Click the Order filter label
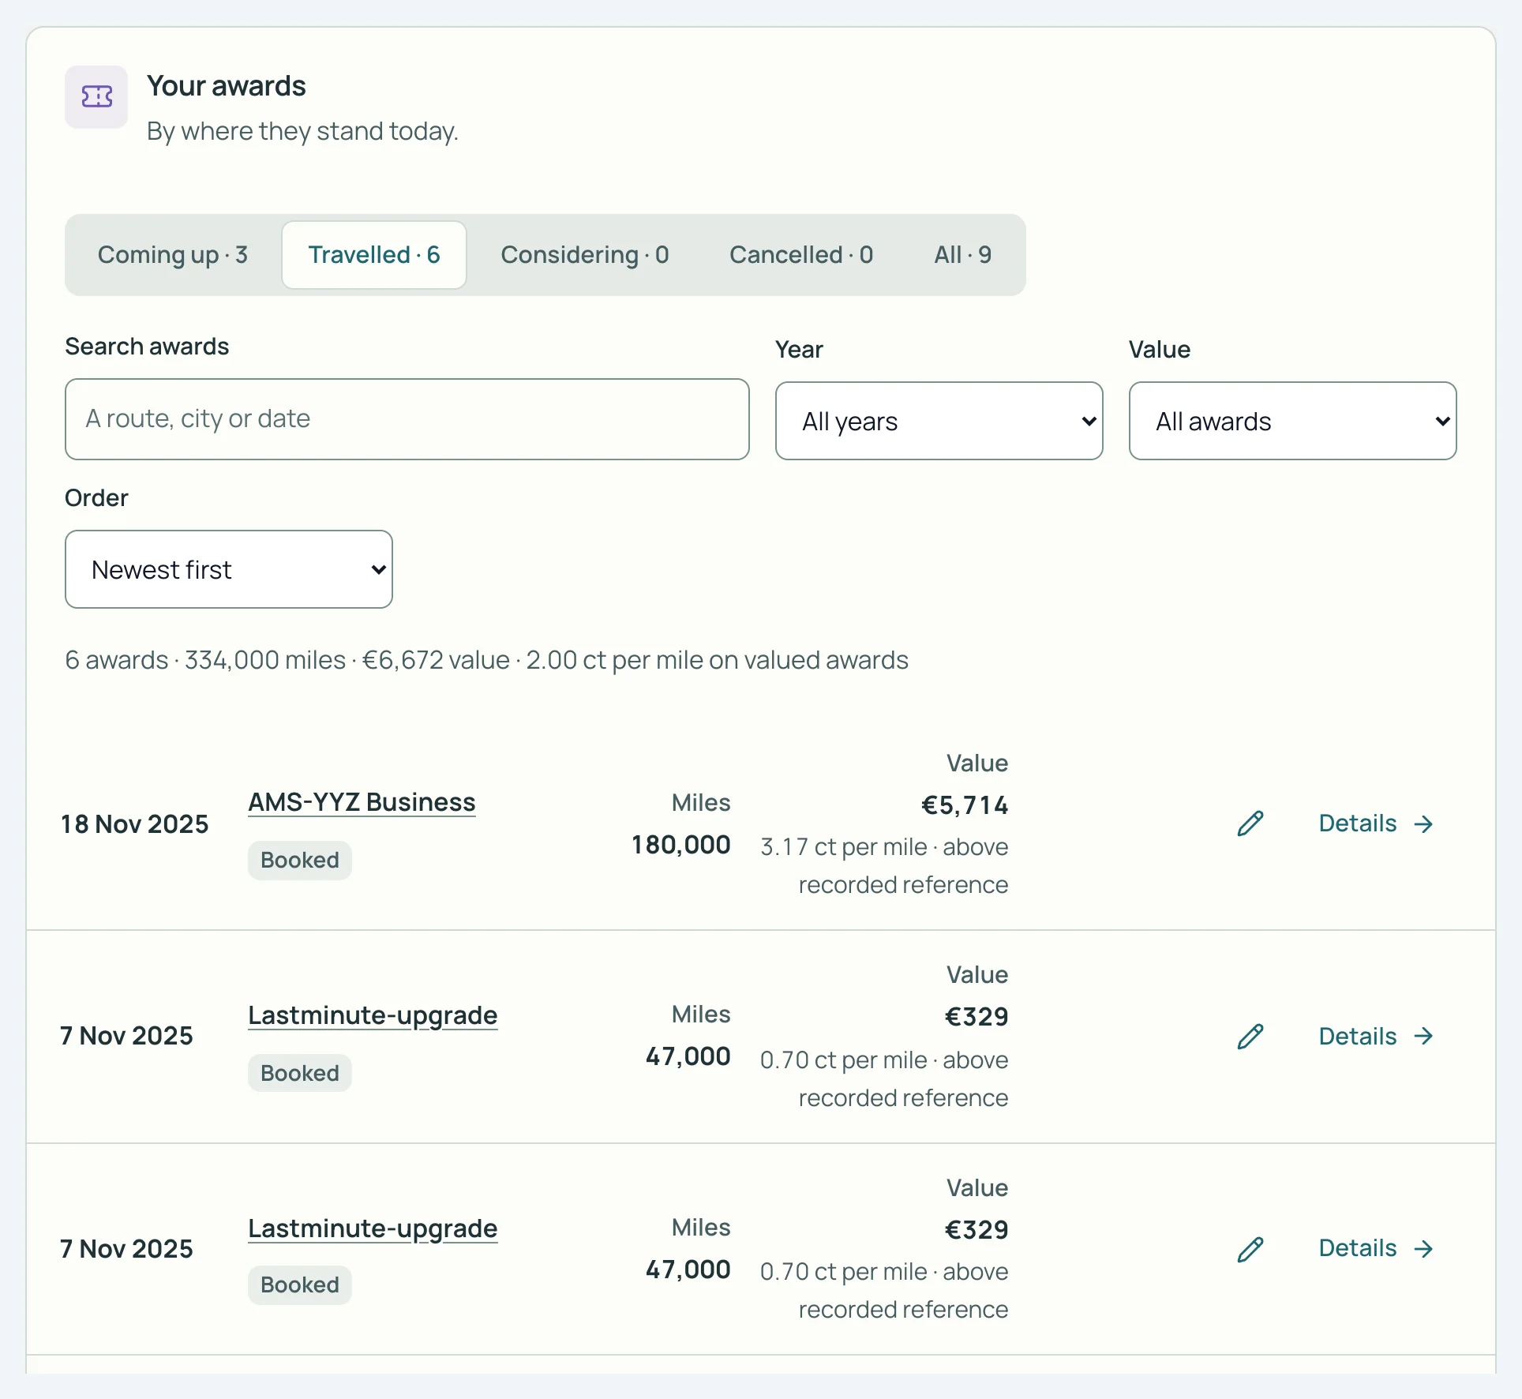 (96, 498)
